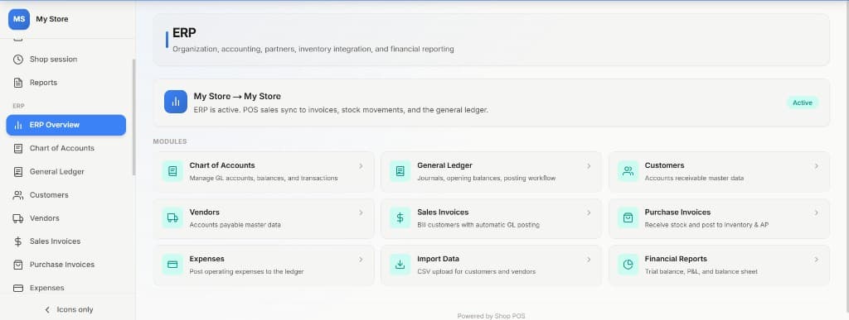Click the Active status badge
This screenshot has height=320, width=849.
[803, 103]
